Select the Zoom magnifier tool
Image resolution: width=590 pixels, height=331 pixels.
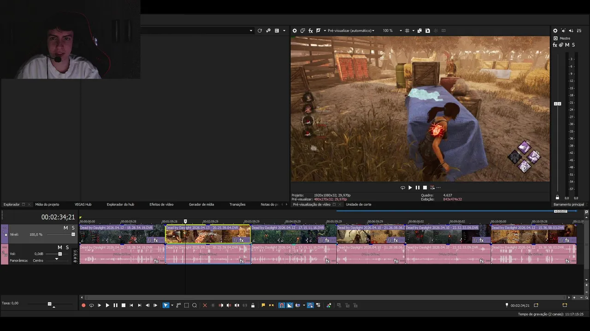tap(195, 305)
